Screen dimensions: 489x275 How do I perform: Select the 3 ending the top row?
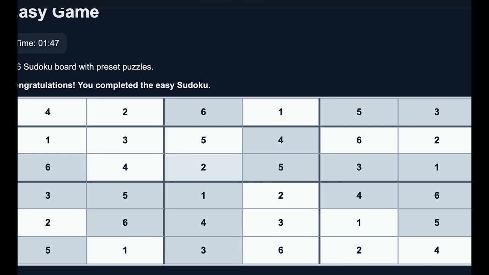437,112
